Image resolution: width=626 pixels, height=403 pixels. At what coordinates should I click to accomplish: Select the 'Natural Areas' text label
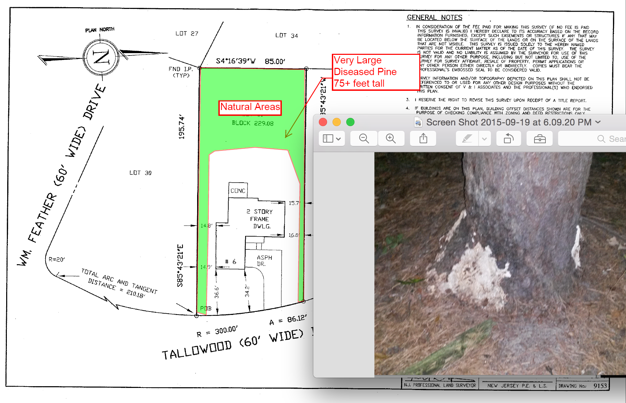(250, 107)
